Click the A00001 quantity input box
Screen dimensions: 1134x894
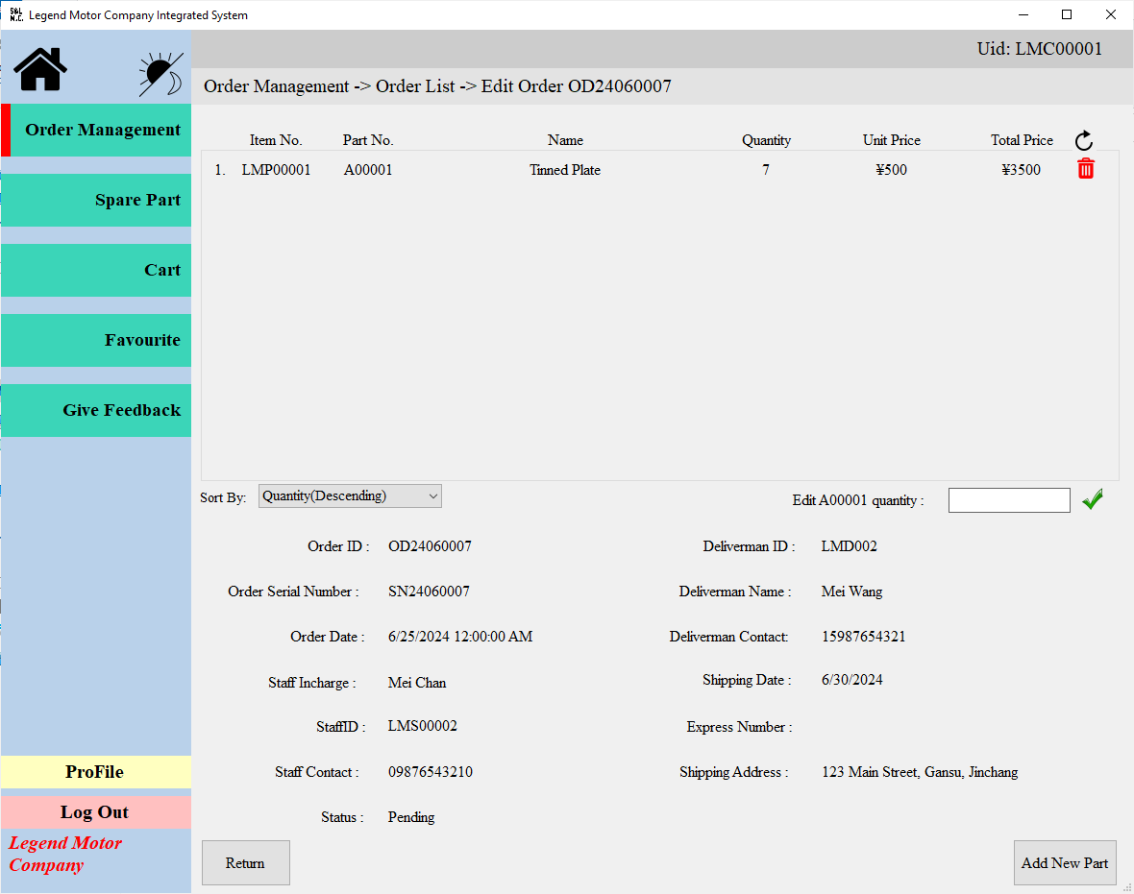[1008, 499]
